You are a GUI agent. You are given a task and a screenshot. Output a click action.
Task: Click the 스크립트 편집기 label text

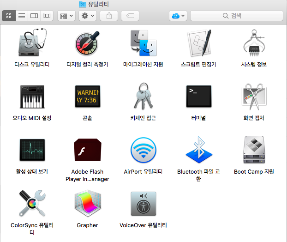coord(198,64)
